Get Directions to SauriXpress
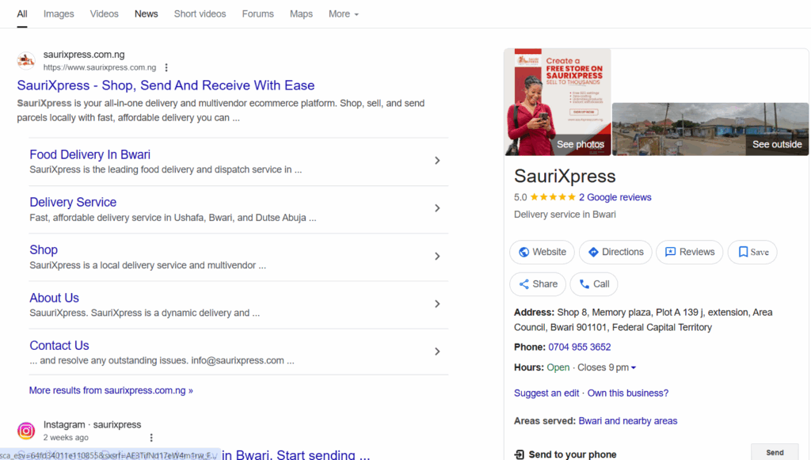The height and width of the screenshot is (460, 811). (615, 253)
